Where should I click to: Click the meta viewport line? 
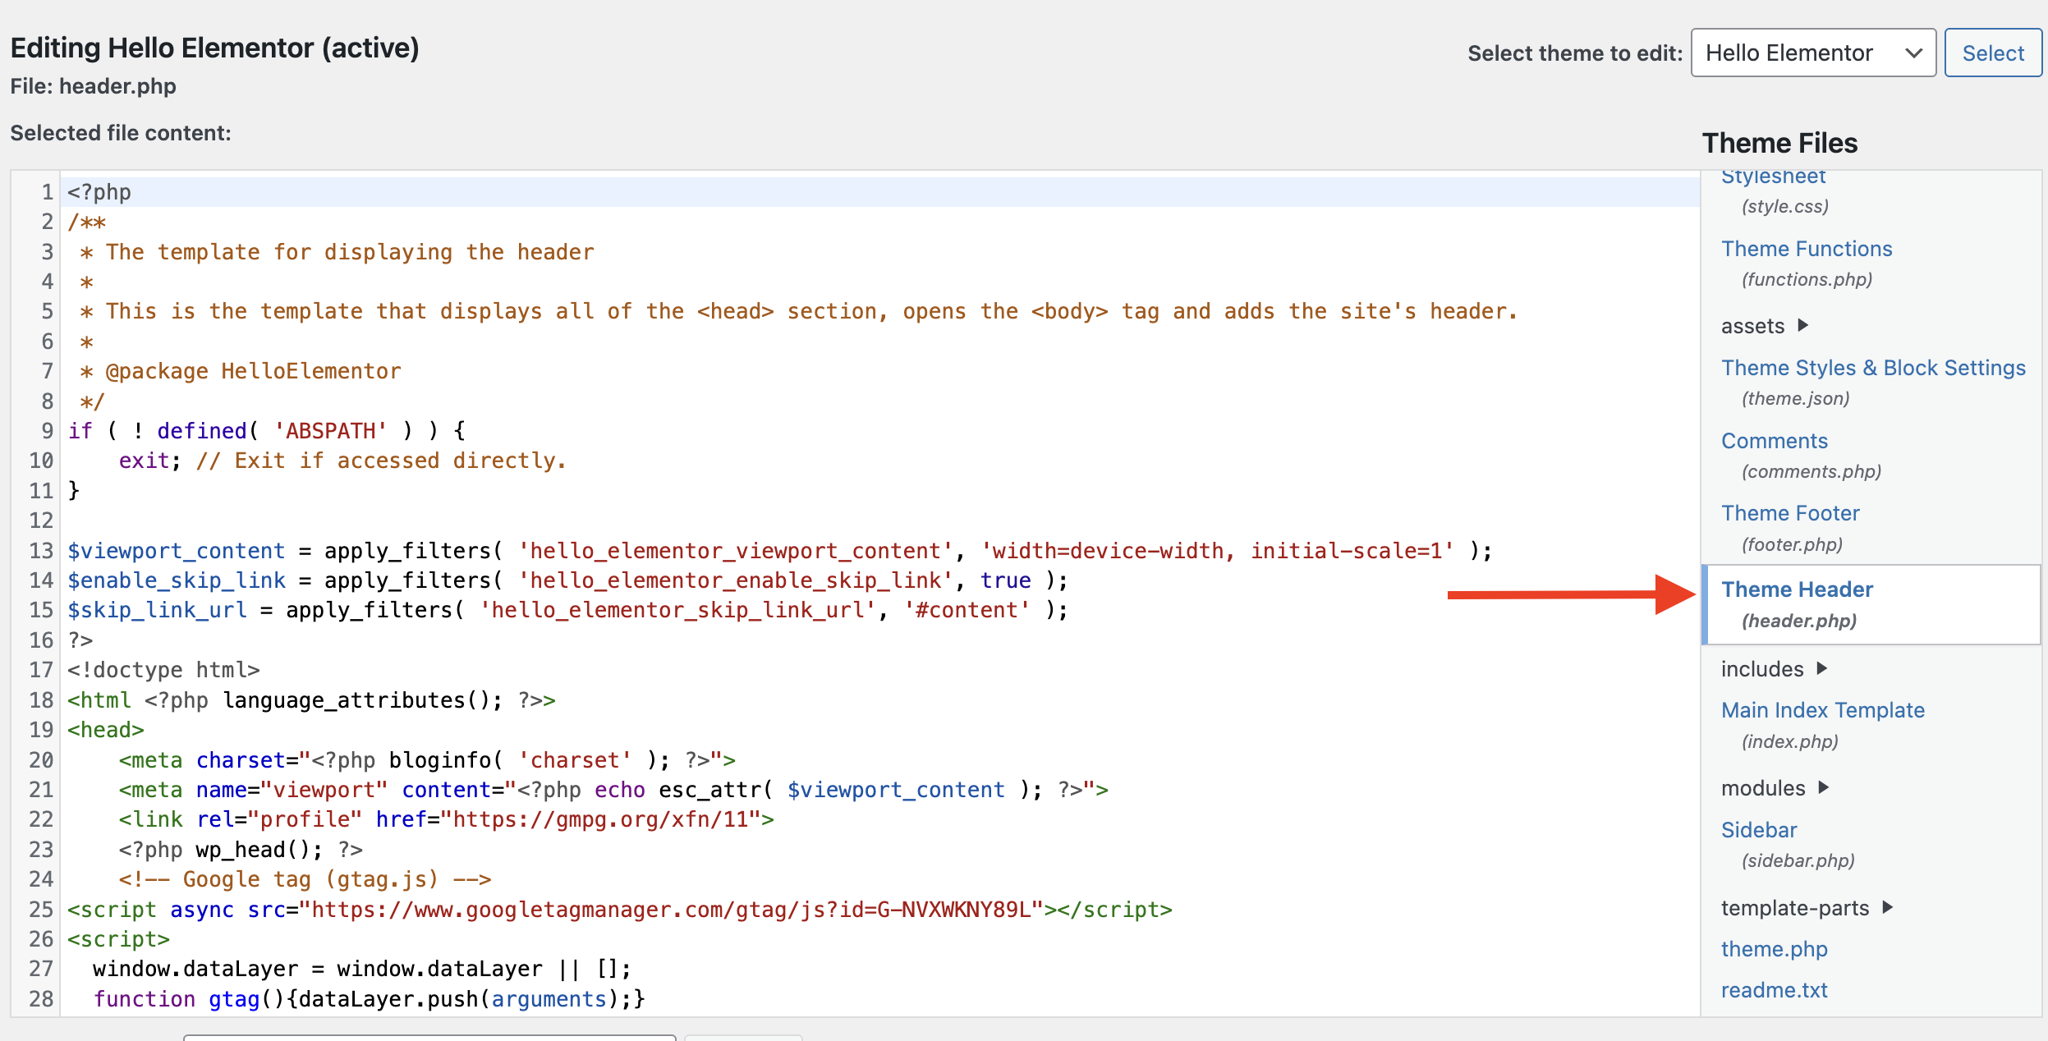pyautogui.click(x=613, y=790)
